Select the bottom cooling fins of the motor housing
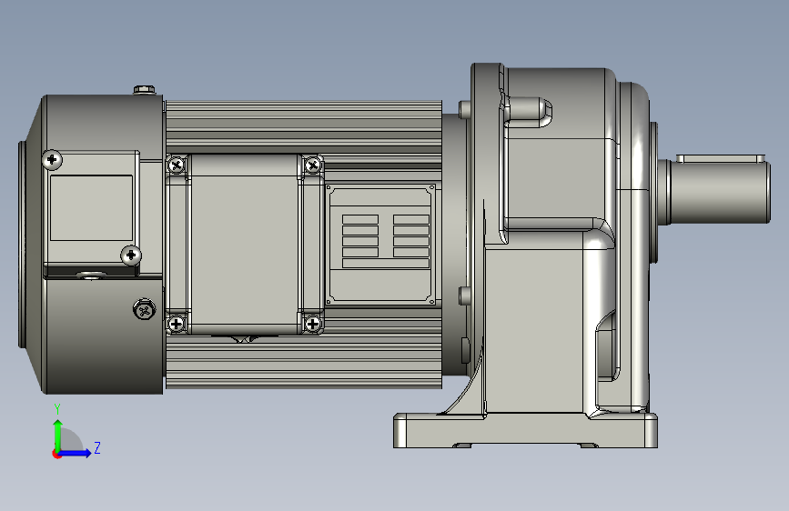The image size is (789, 511). [304, 362]
